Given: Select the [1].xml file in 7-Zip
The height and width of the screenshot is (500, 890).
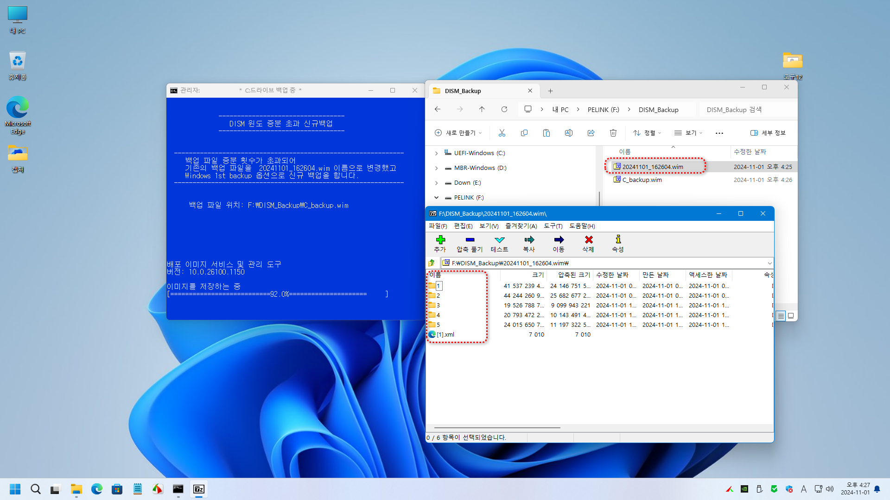Looking at the screenshot, I should [441, 335].
